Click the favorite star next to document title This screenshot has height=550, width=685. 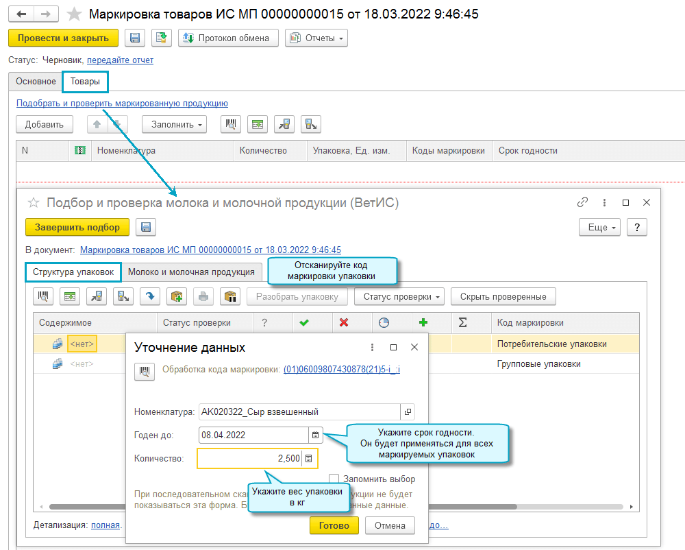tap(76, 14)
